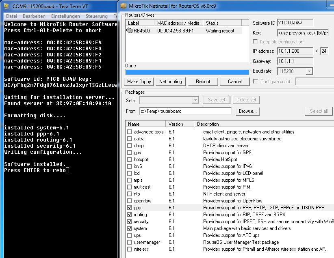Click the Browse... button

tap(248, 111)
